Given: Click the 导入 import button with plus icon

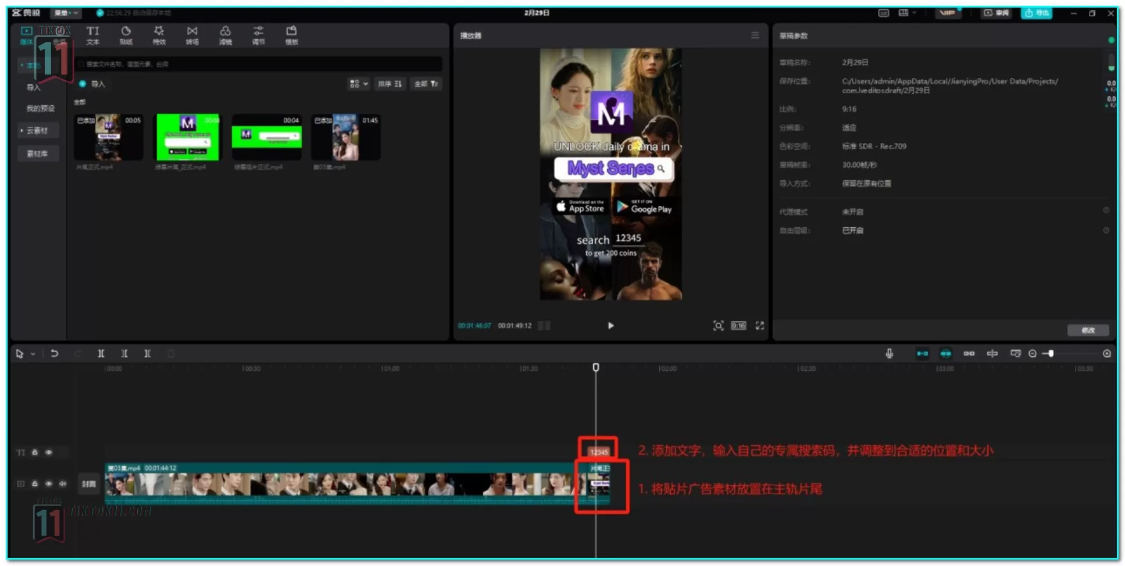Looking at the screenshot, I should (x=92, y=84).
